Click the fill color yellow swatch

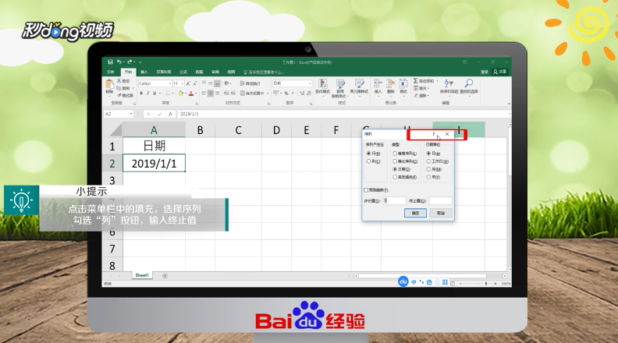click(x=180, y=94)
